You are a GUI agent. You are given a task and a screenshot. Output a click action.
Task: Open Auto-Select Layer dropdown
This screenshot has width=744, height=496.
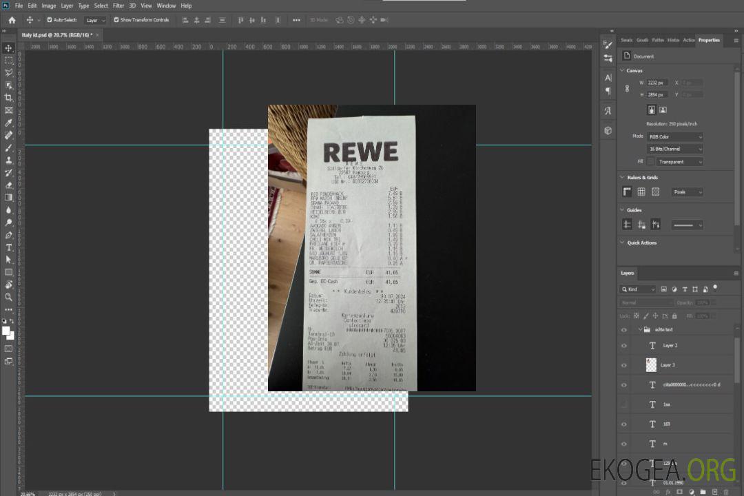(x=95, y=20)
